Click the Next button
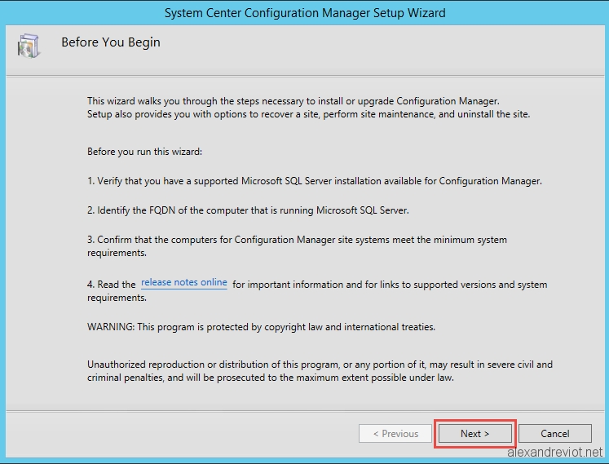The height and width of the screenshot is (464, 609). pyautogui.click(x=474, y=433)
